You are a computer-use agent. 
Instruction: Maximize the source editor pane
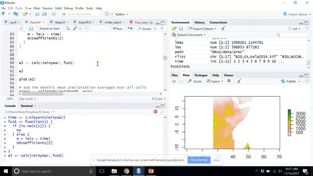point(163,23)
